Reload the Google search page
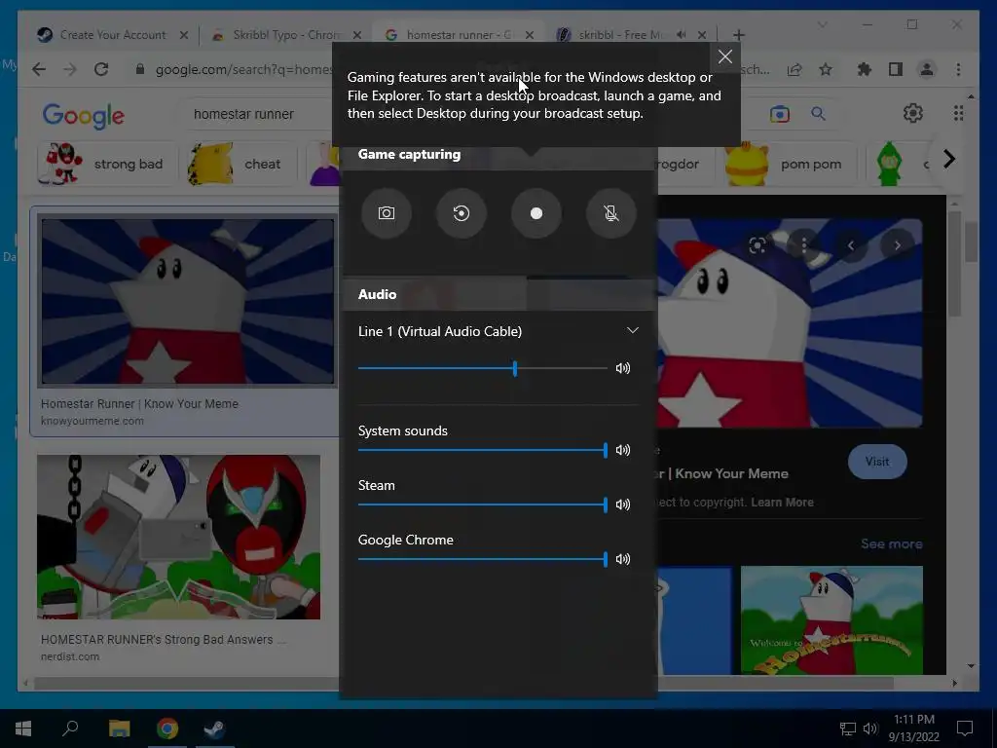The height and width of the screenshot is (748, 997). [x=101, y=69]
